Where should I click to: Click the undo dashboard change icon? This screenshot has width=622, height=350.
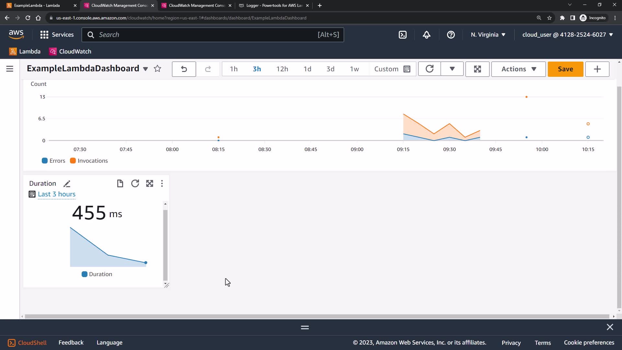[184, 69]
